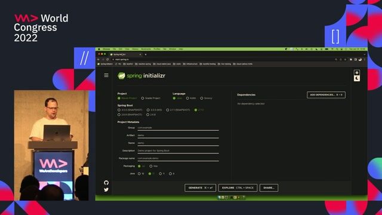Open the cloud native java bookmark folder
The width and height of the screenshot is (382, 215).
coord(162,64)
